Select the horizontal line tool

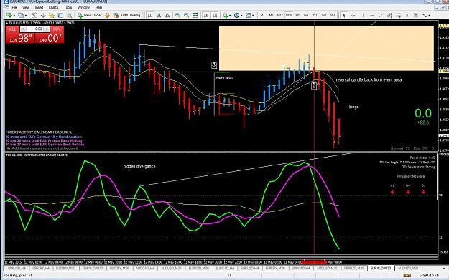pos(372,15)
